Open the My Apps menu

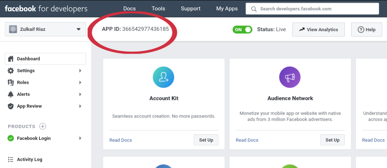pyautogui.click(x=227, y=9)
